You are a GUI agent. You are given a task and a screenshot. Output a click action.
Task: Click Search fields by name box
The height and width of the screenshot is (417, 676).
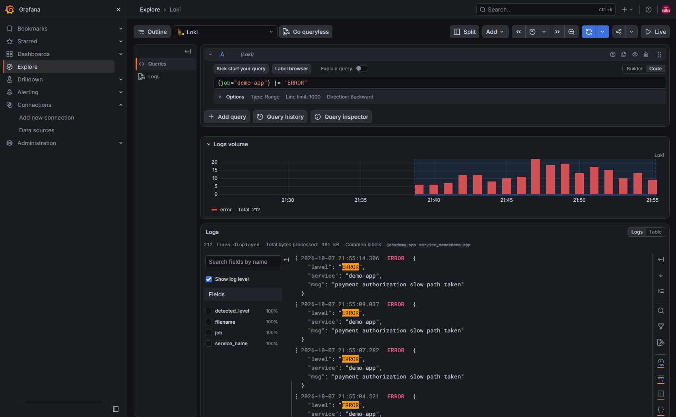[x=243, y=262]
